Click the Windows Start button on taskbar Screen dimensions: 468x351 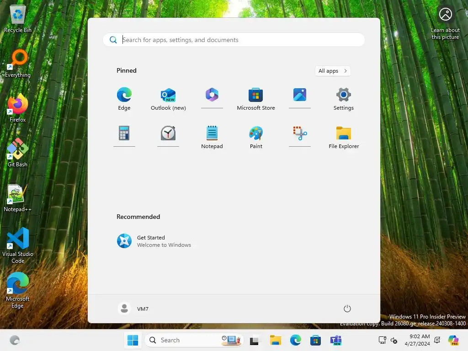point(133,340)
